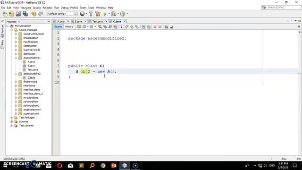Expand the Test Packages node
This screenshot has width=302, height=170.
[x=12, y=118]
